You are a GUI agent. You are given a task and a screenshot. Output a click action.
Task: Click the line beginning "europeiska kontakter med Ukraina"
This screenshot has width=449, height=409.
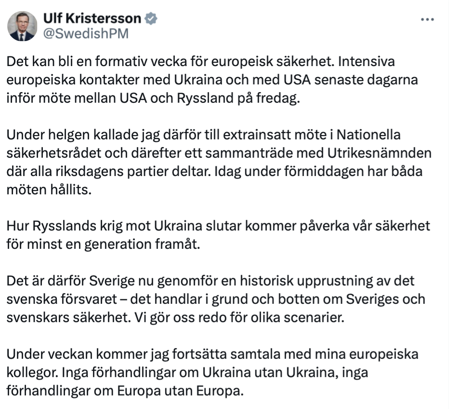[x=212, y=80]
